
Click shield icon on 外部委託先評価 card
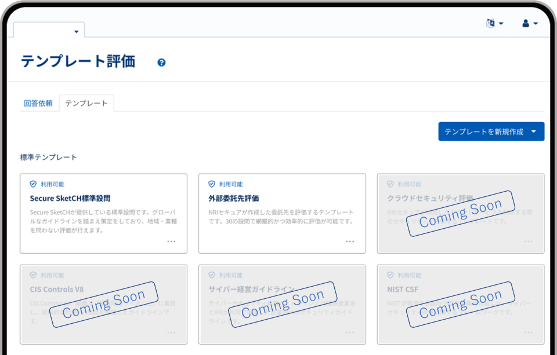coord(212,184)
